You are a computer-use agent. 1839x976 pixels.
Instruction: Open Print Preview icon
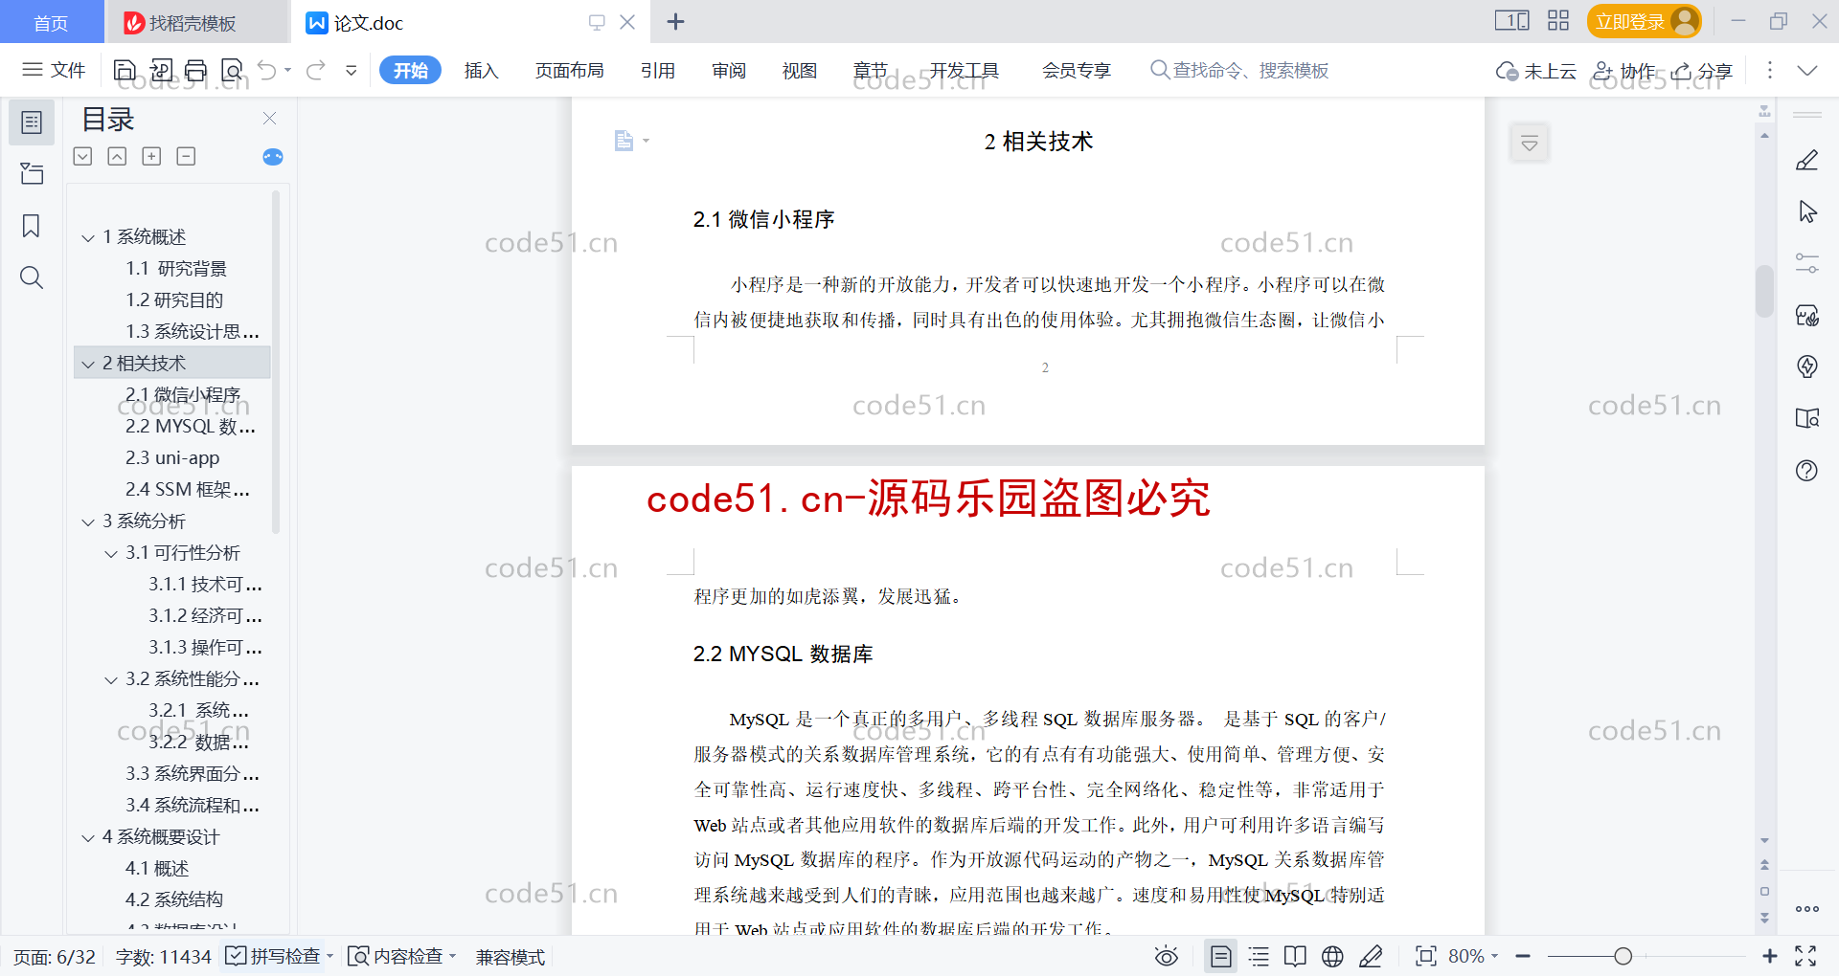pyautogui.click(x=232, y=70)
